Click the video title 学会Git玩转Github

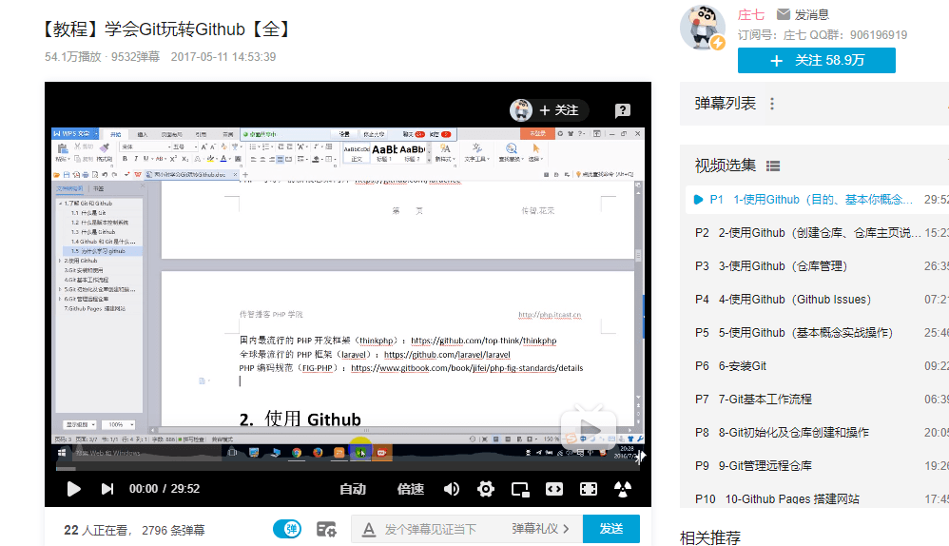(x=165, y=29)
